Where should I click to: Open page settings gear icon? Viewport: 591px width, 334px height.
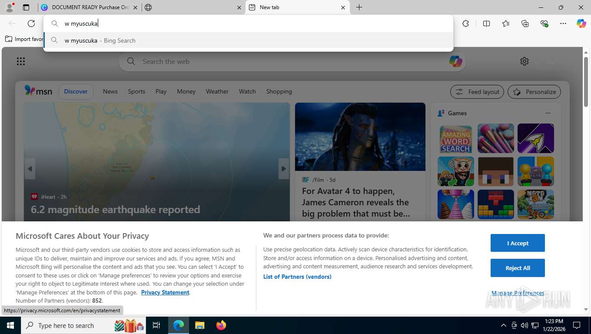[525, 61]
